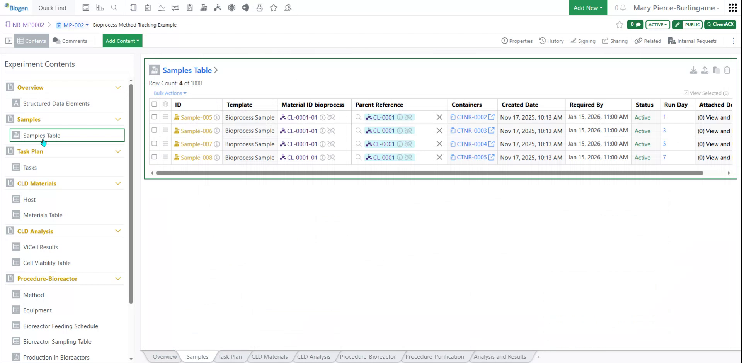Click the Add Content button
The width and height of the screenshot is (742, 363).
click(x=122, y=41)
